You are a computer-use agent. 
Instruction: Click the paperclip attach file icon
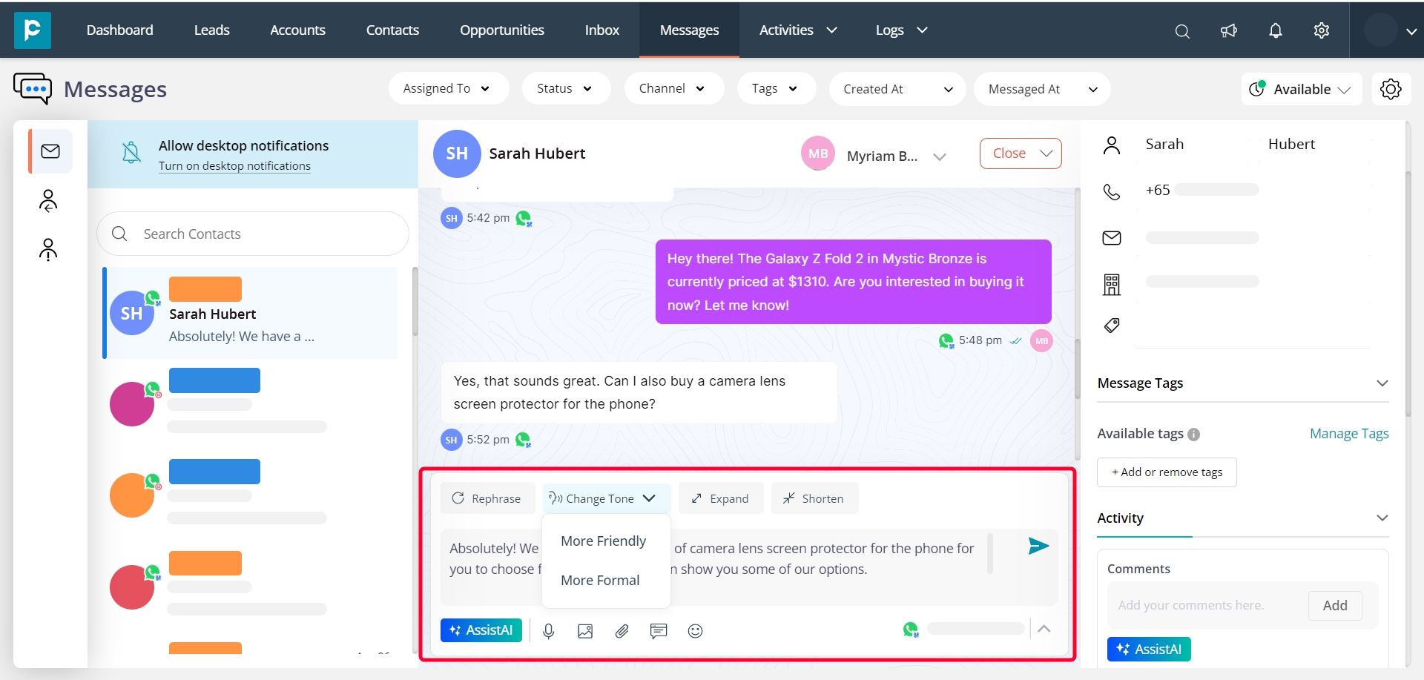click(622, 631)
